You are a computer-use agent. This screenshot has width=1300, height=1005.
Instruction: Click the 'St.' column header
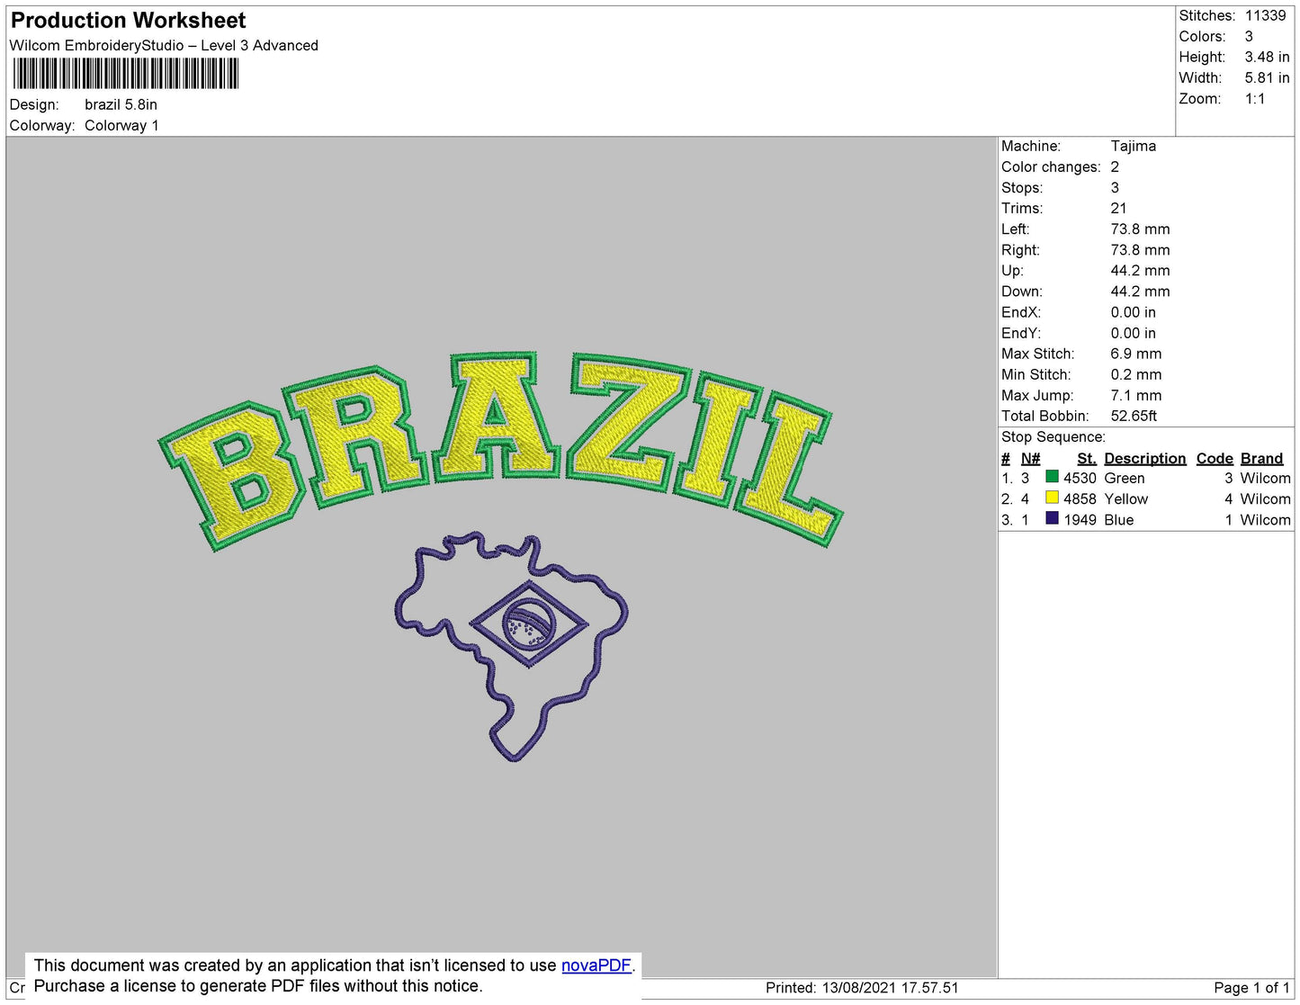coord(1087,458)
